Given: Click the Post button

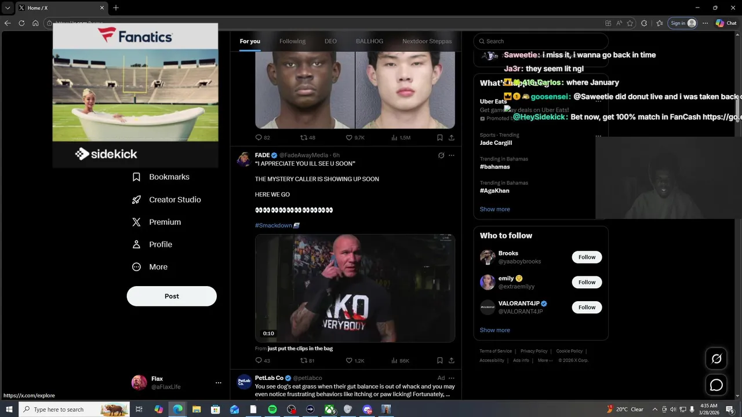Looking at the screenshot, I should point(172,296).
